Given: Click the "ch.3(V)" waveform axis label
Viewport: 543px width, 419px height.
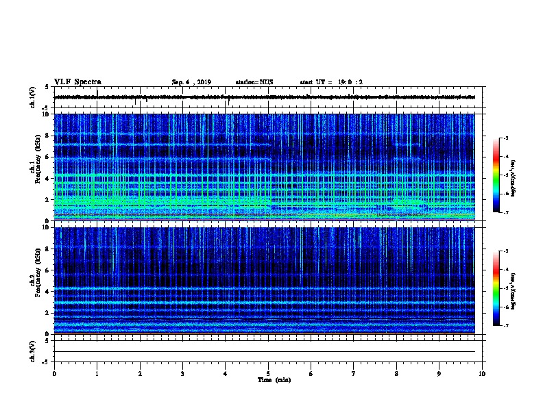Looking at the screenshot, I should pos(33,351).
